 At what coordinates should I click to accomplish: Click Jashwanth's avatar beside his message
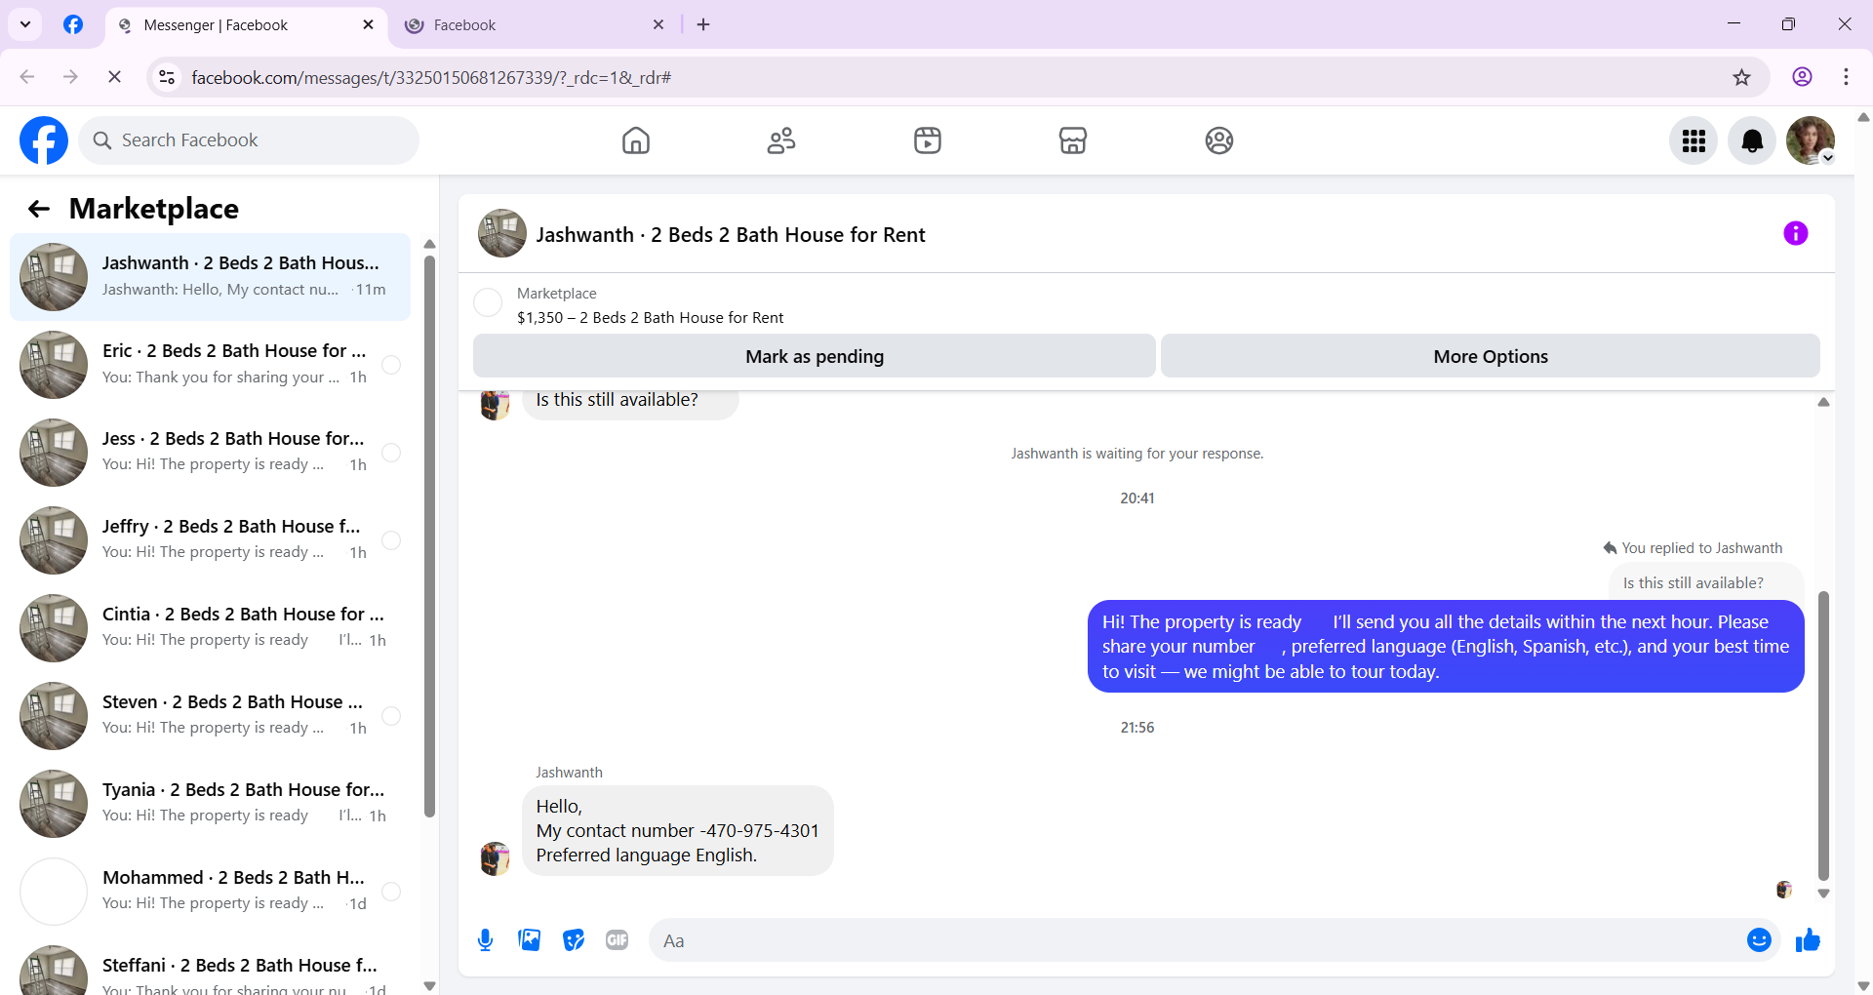(496, 858)
